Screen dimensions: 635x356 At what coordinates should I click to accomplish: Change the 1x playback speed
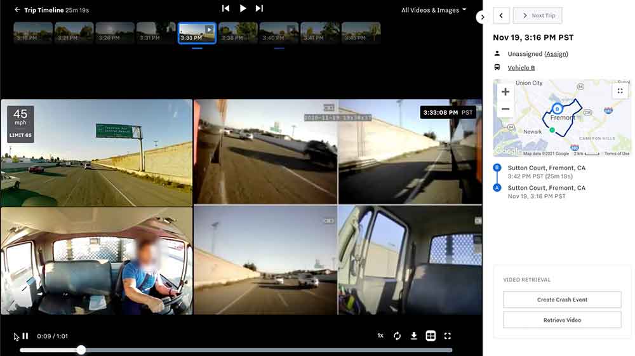tap(380, 336)
